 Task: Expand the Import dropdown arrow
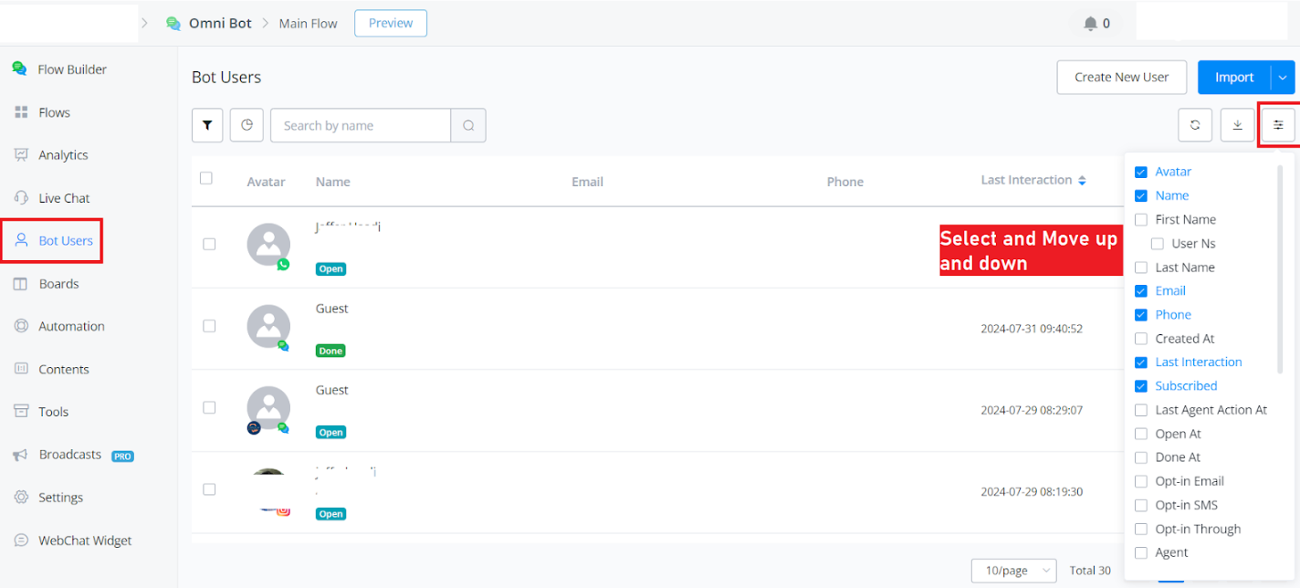(x=1283, y=78)
